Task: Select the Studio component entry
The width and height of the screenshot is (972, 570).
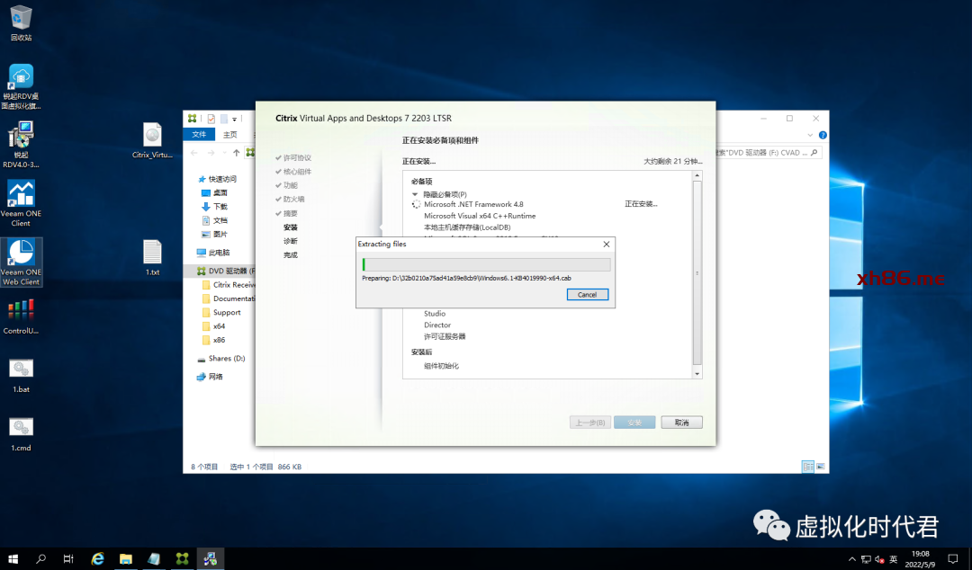Action: click(435, 314)
